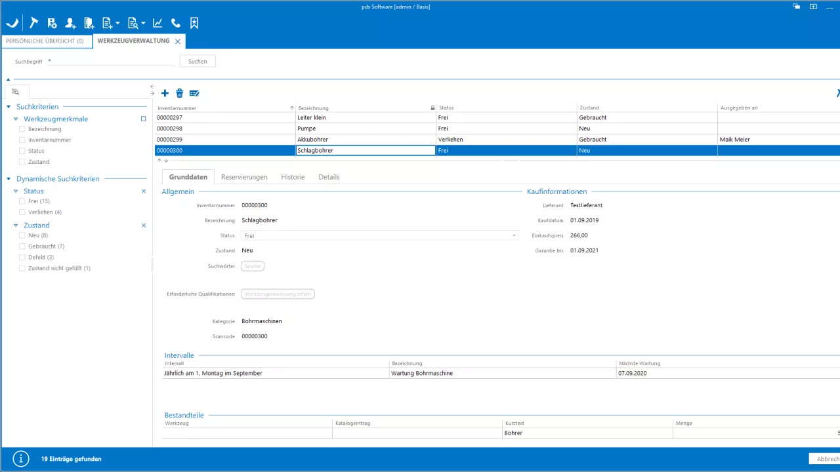Click the add person icon in toolbar
Viewport: 840px width, 472px height.
click(71, 23)
